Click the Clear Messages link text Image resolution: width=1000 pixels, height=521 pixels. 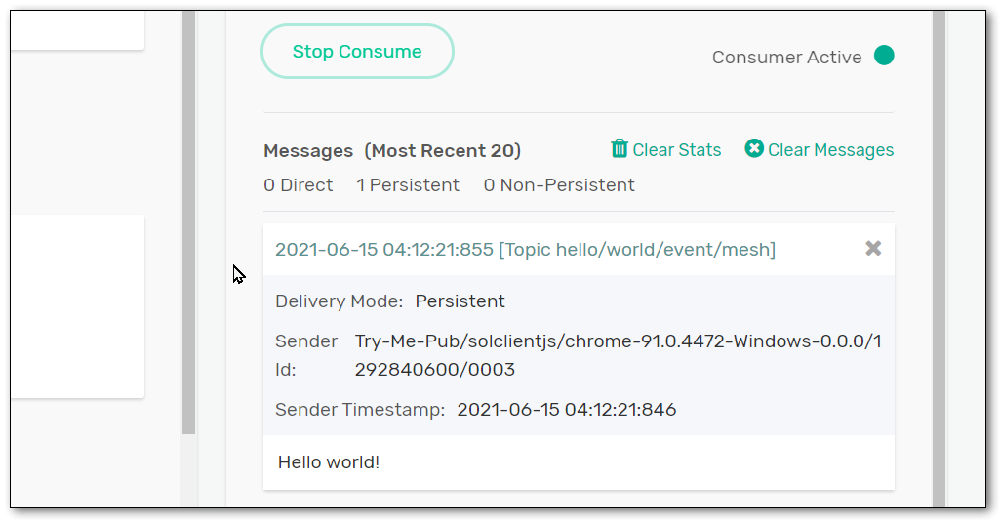(830, 150)
